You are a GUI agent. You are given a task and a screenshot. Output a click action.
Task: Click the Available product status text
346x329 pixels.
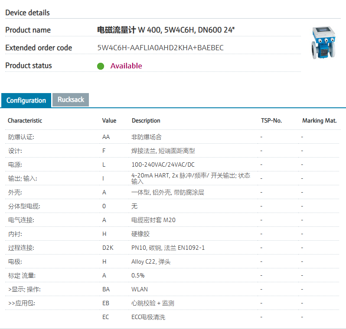(126, 66)
